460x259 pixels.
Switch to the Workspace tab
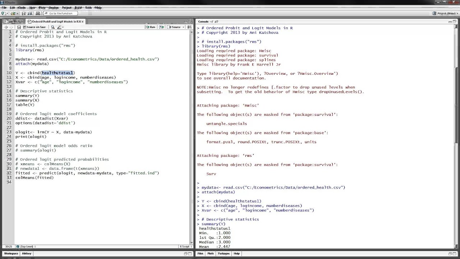tap(11, 254)
